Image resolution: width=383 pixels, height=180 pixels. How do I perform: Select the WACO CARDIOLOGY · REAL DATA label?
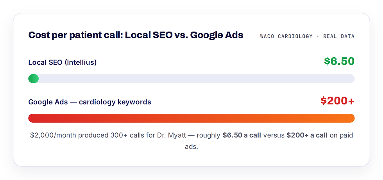point(307,36)
